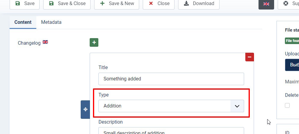The height and width of the screenshot is (134, 299).
Task: Click the blue move handle icon
Action: (x=85, y=110)
